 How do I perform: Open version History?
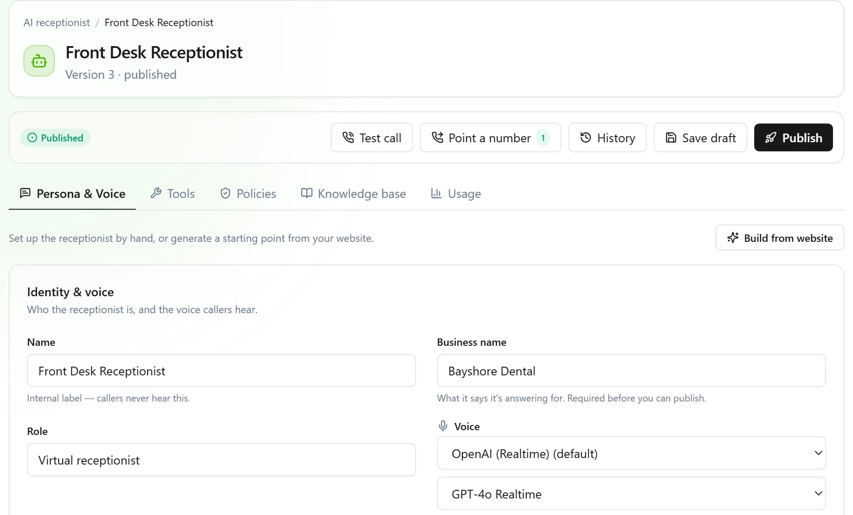coord(608,137)
